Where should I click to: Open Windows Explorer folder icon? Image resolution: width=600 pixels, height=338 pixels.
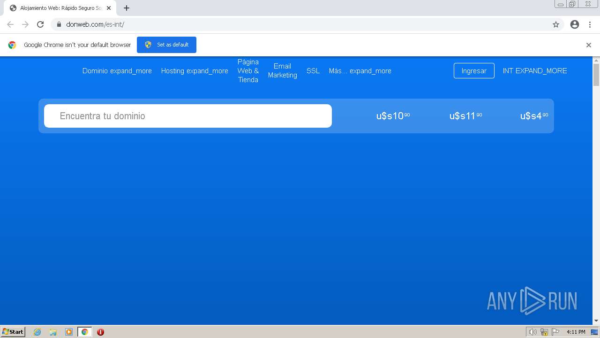point(53,332)
